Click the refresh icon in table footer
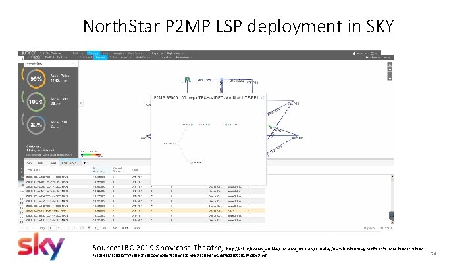This screenshot has height=266, width=474. pos(82,228)
